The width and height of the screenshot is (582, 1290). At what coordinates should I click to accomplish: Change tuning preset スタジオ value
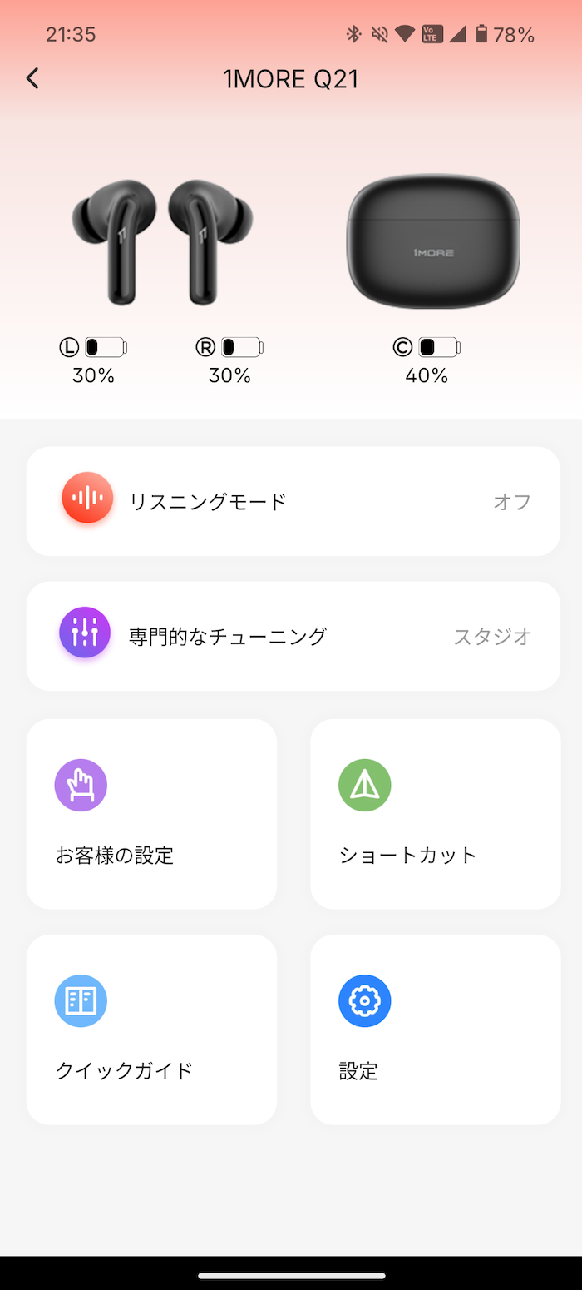point(492,637)
